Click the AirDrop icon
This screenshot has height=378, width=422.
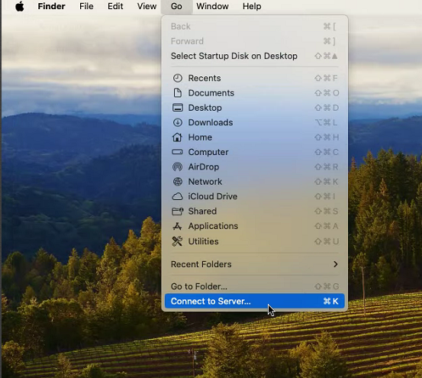coord(177,167)
